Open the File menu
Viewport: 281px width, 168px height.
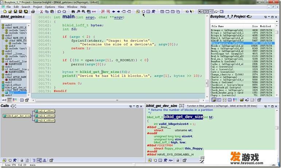pyautogui.click(x=8, y=7)
